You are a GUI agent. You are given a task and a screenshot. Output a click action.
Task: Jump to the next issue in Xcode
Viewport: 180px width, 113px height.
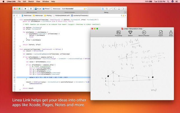[x=125, y=15]
